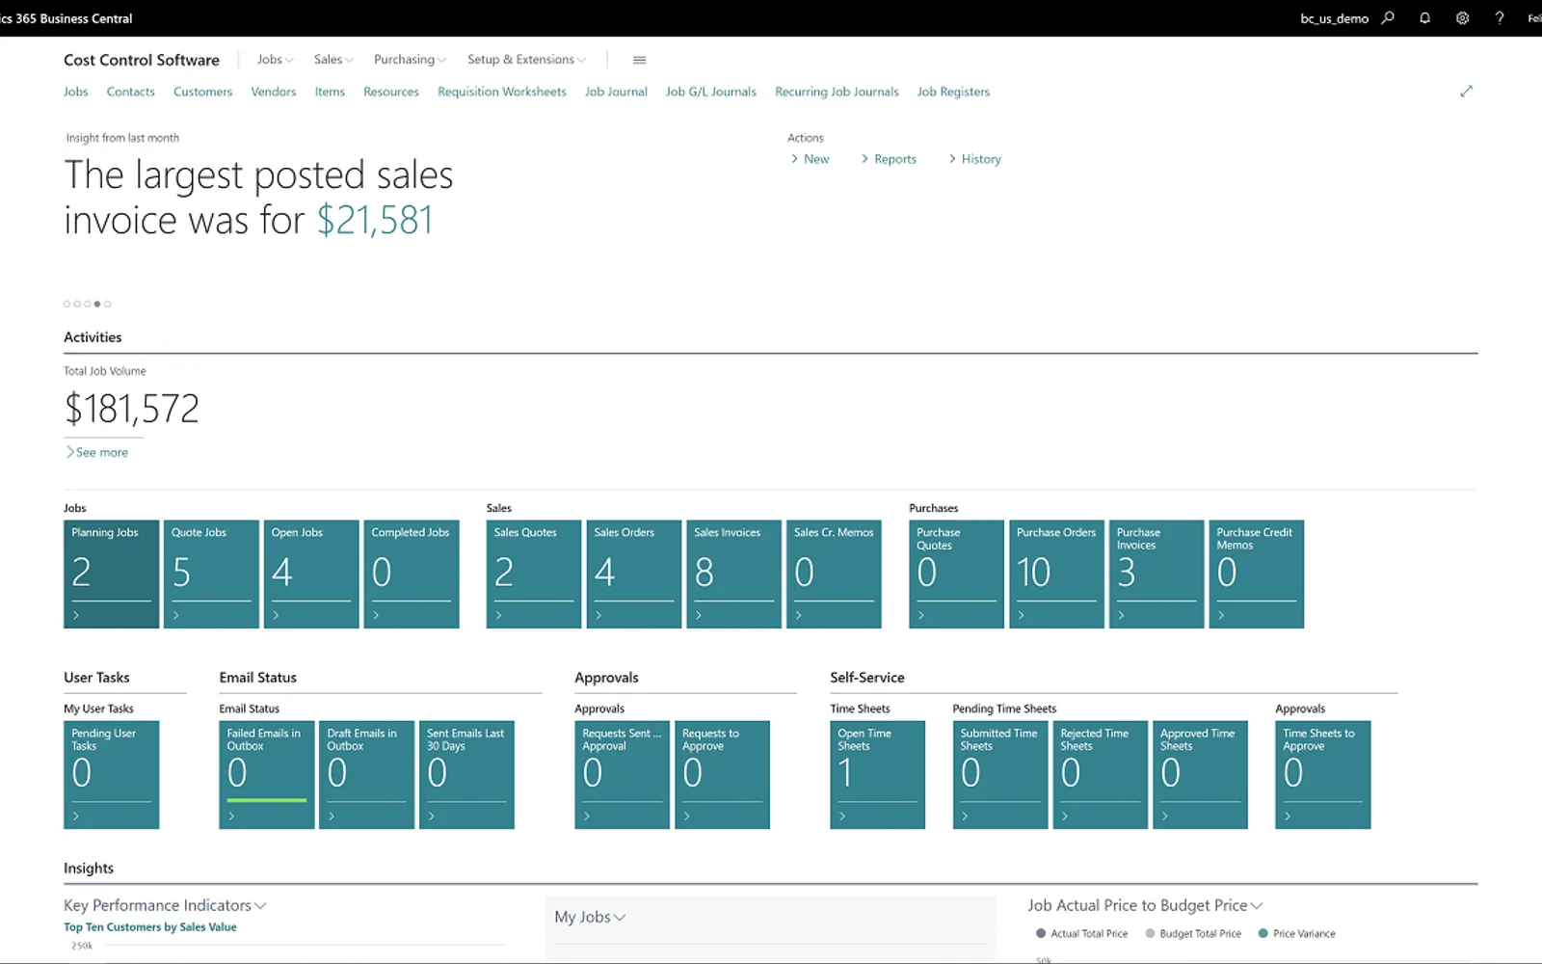Open the help question mark icon

click(x=1500, y=18)
